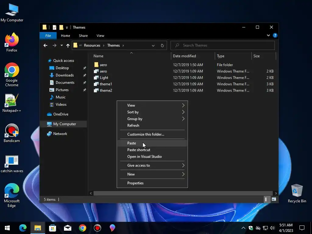
Task: Open Google Chrome desktop shortcut
Action: 12,75
